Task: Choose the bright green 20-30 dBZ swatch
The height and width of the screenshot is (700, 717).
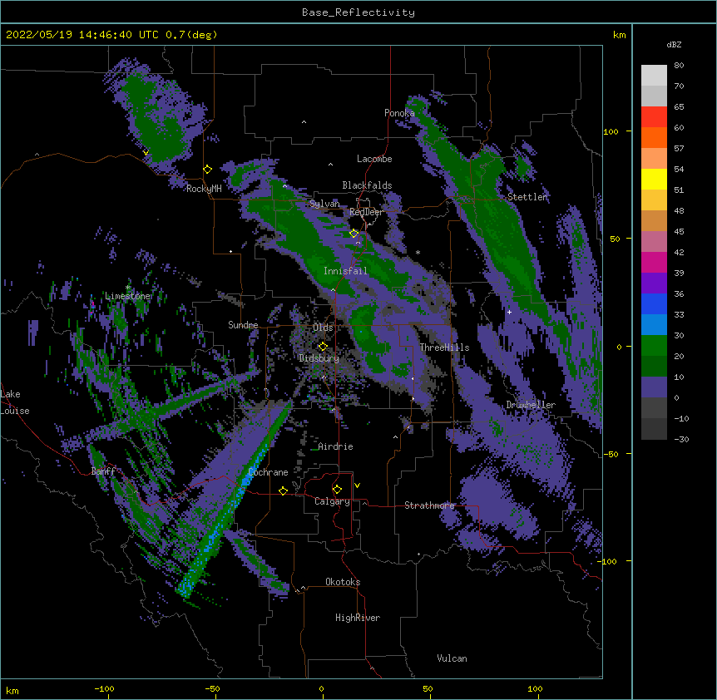Action: pos(654,346)
